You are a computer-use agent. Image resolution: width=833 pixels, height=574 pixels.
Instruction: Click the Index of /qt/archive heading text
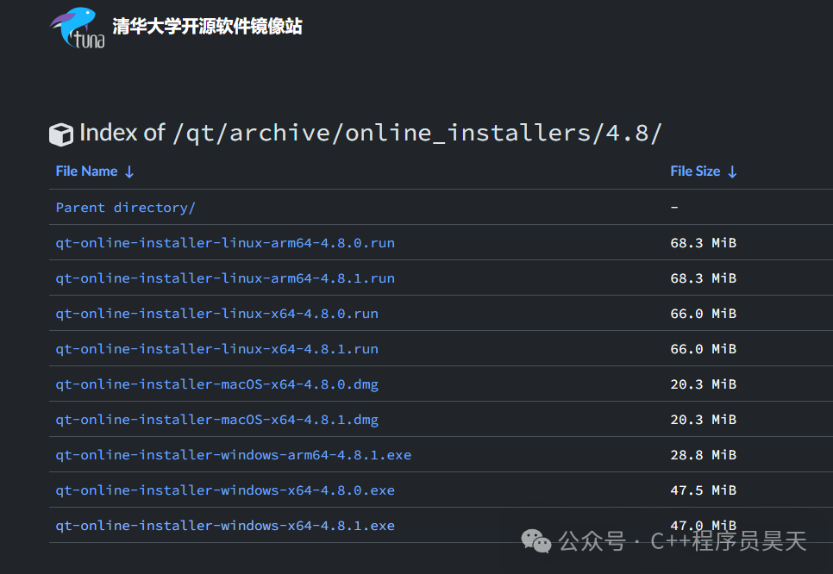coord(370,133)
